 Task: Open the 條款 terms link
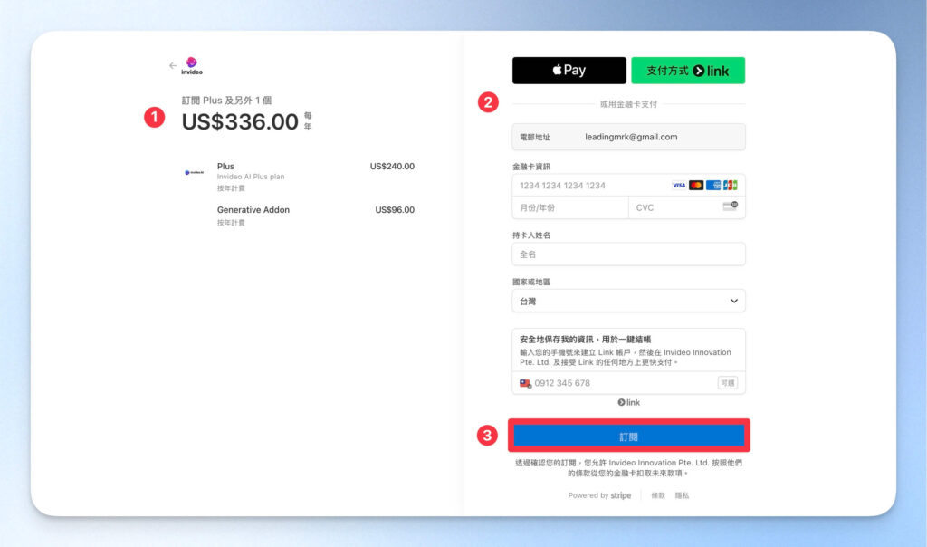(658, 495)
